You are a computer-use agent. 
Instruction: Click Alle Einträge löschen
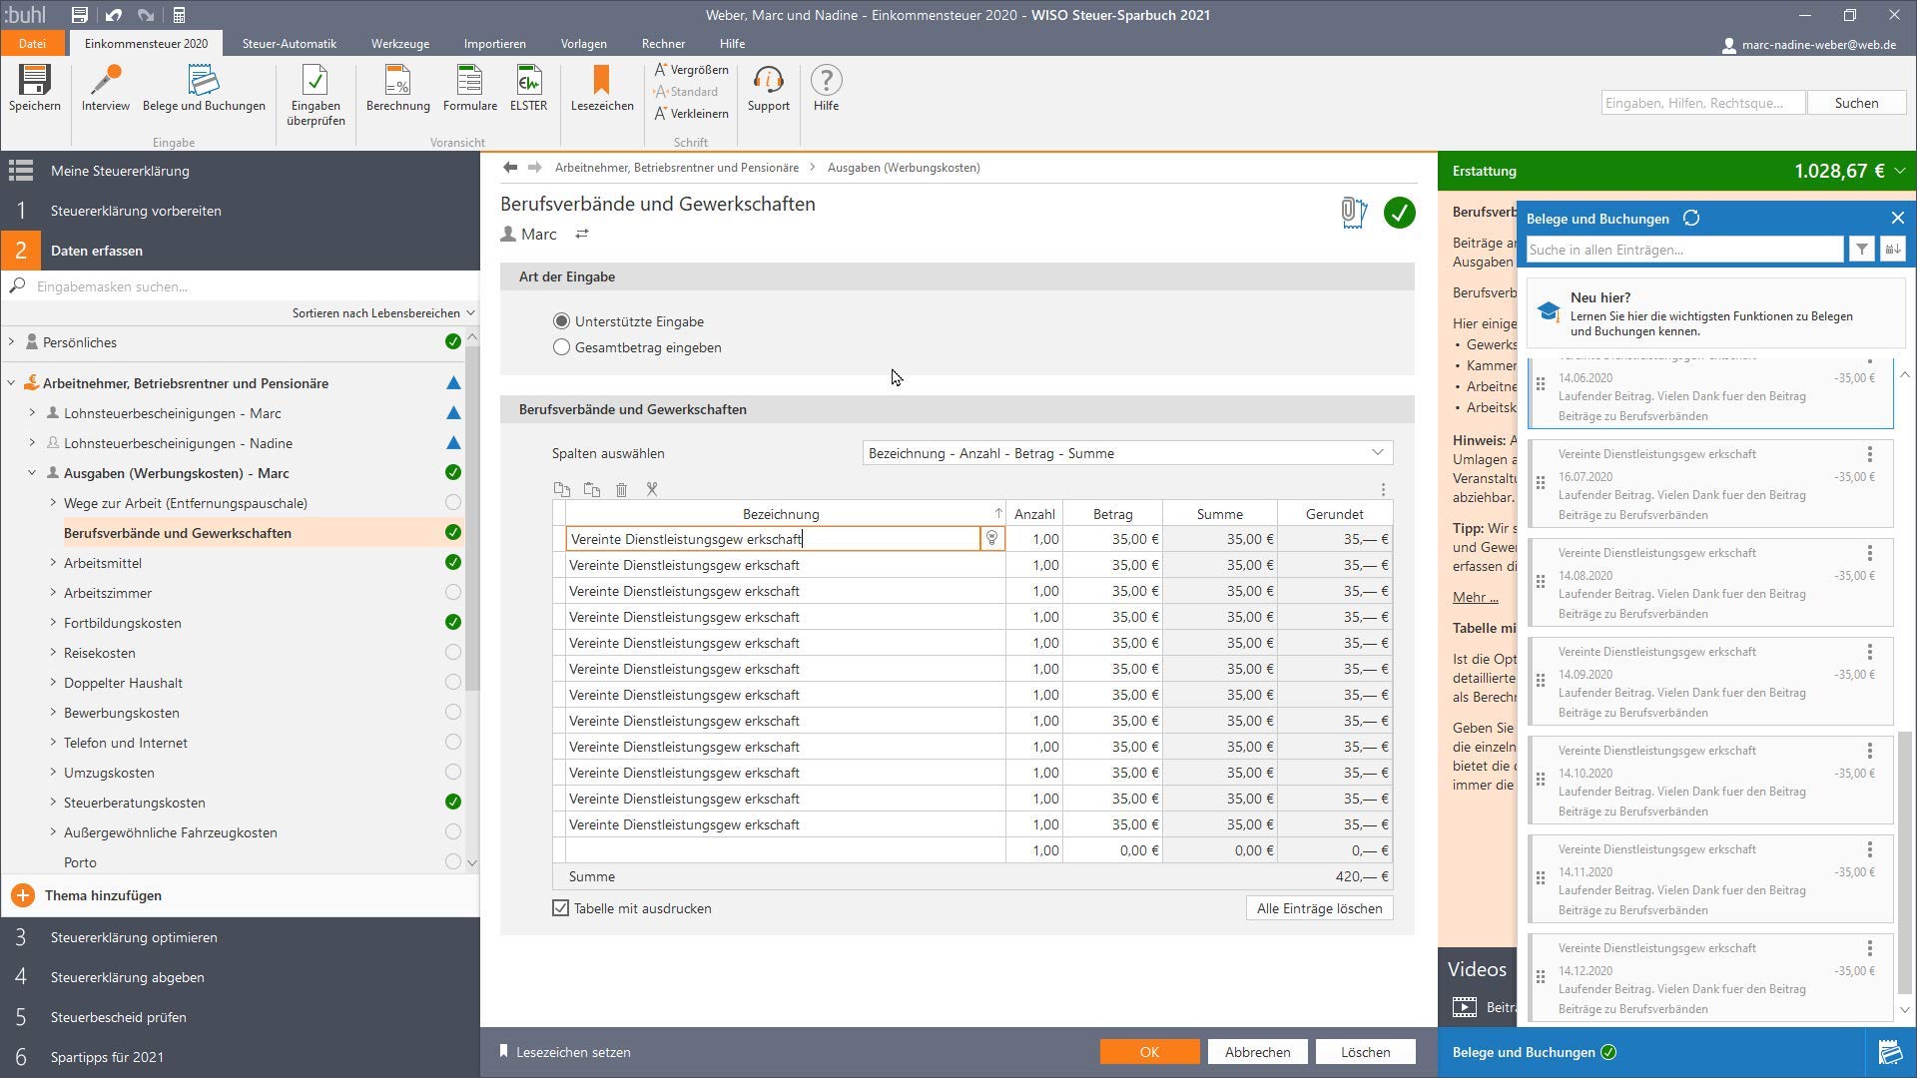[1320, 908]
